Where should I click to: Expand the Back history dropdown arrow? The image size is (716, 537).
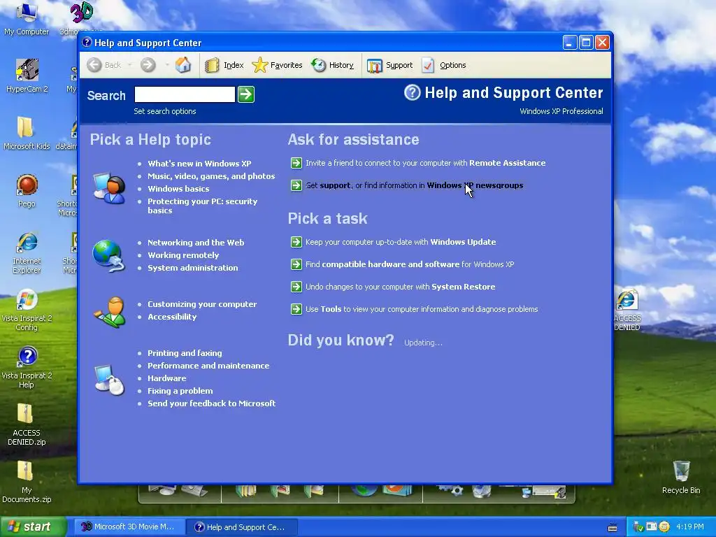coord(129,65)
